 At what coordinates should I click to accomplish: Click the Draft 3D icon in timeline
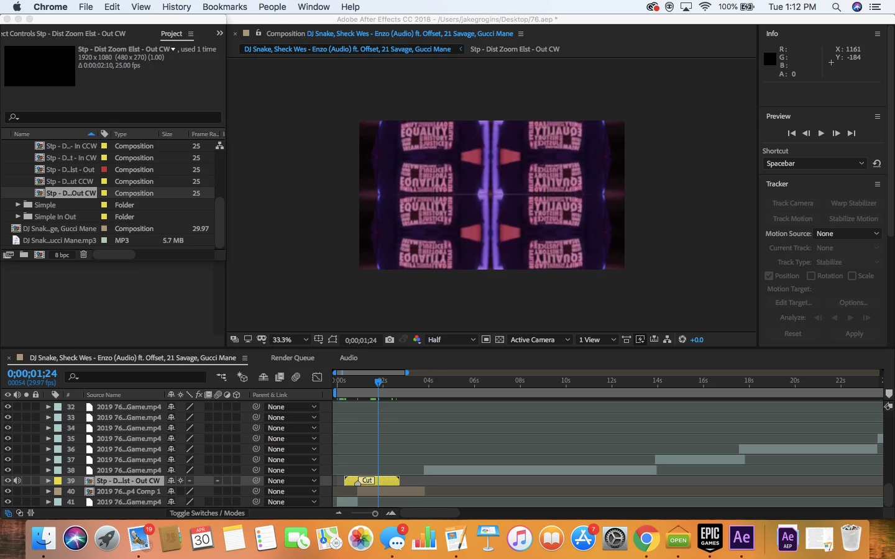[x=242, y=376]
